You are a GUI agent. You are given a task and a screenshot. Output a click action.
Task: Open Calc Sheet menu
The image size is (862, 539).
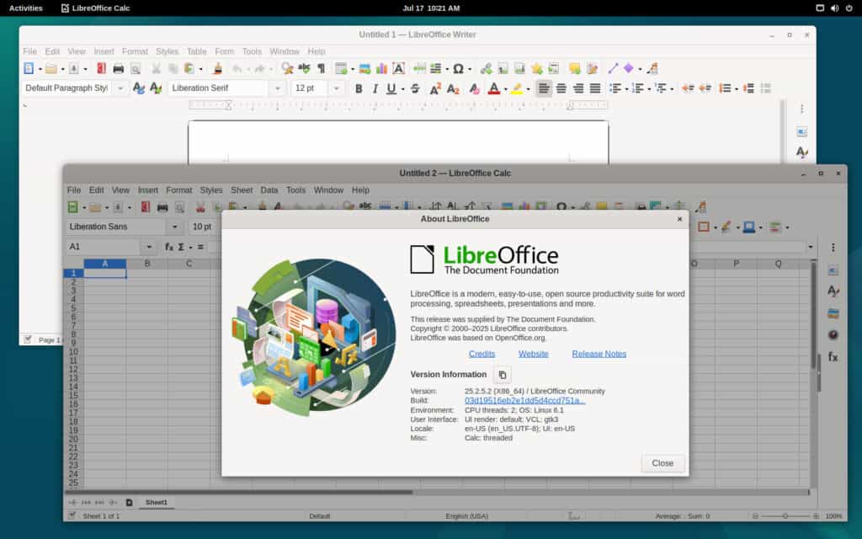tap(242, 189)
